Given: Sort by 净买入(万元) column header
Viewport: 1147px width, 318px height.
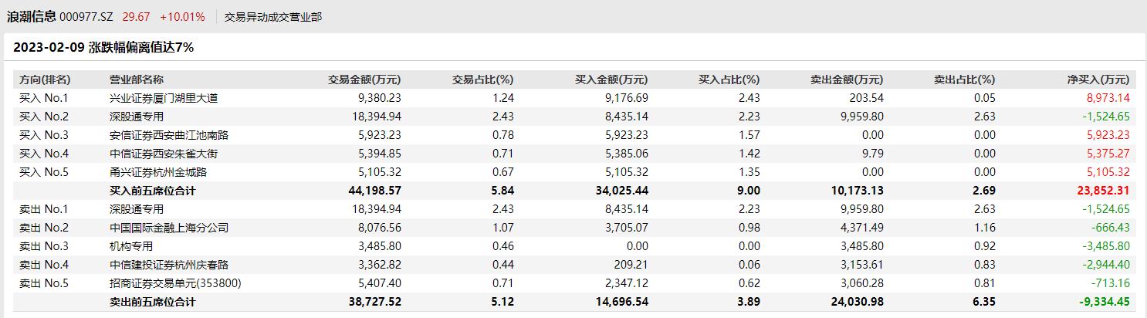Looking at the screenshot, I should click(x=1098, y=79).
